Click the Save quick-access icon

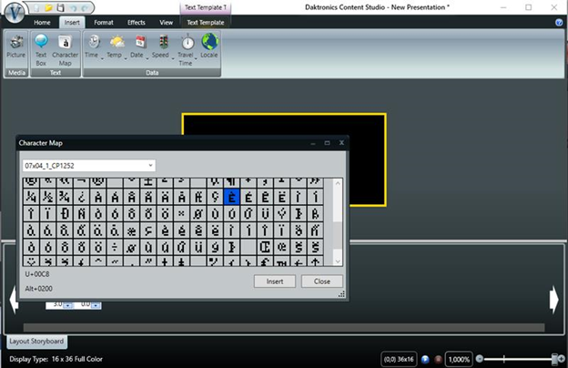pyautogui.click(x=60, y=7)
